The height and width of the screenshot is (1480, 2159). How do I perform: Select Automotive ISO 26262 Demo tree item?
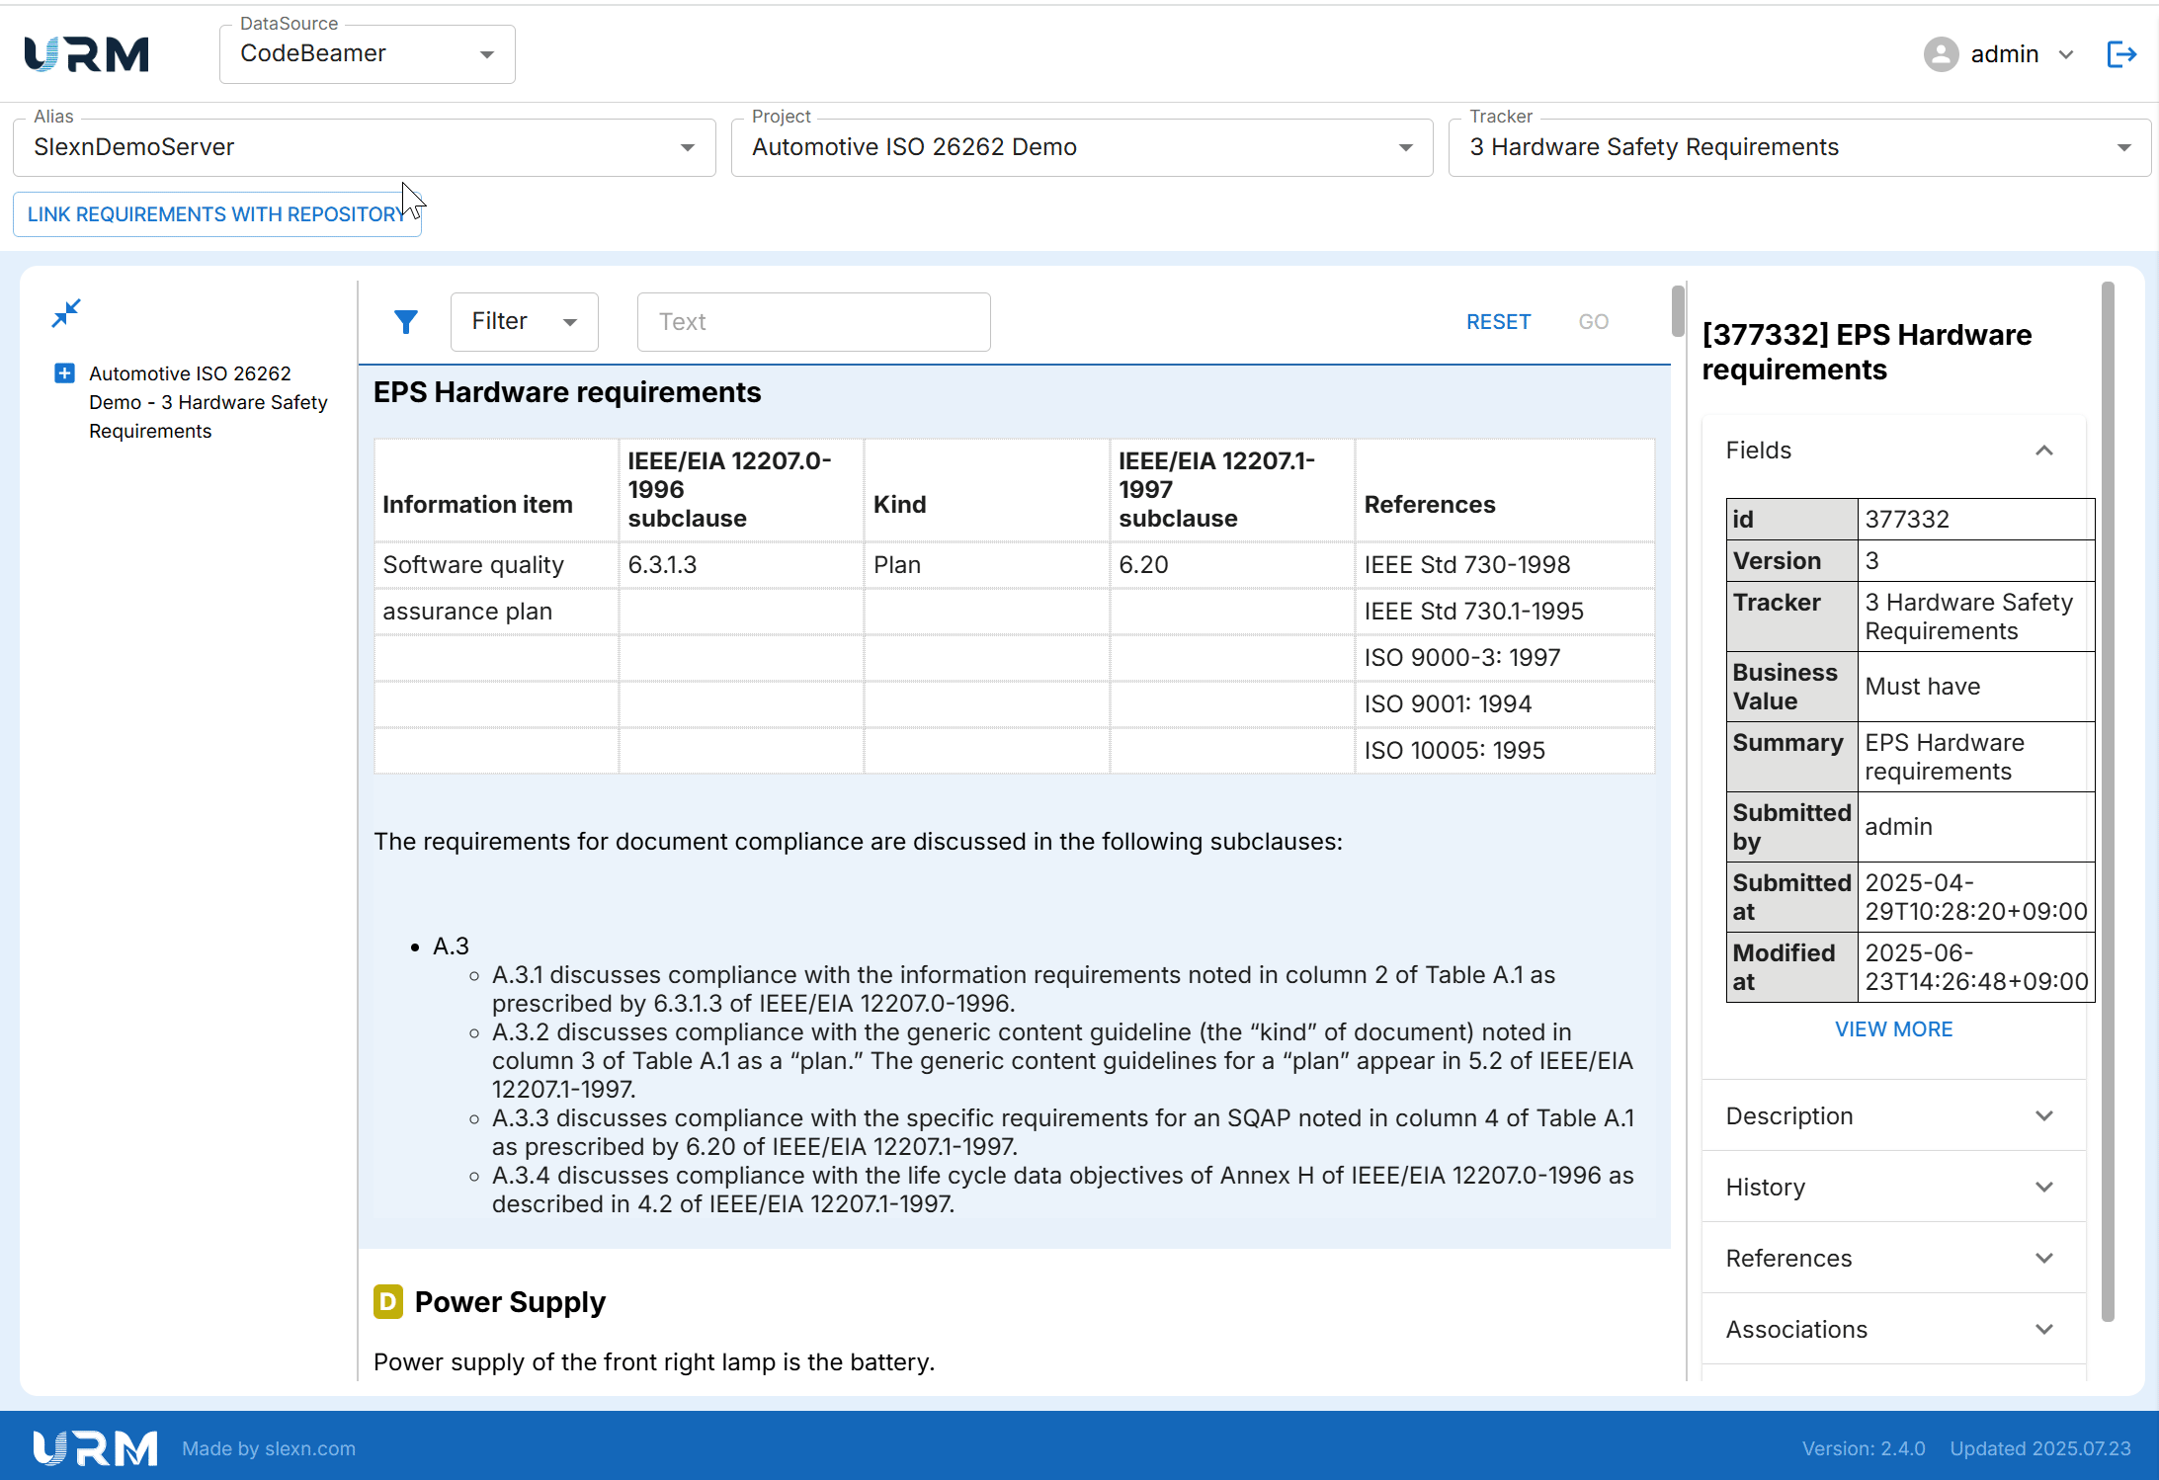(208, 402)
